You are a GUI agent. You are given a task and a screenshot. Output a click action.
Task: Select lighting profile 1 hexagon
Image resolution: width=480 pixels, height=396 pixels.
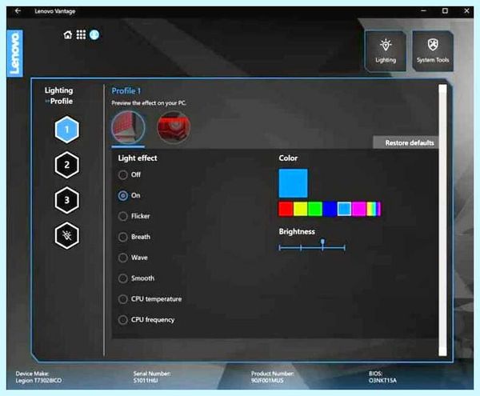click(x=66, y=130)
